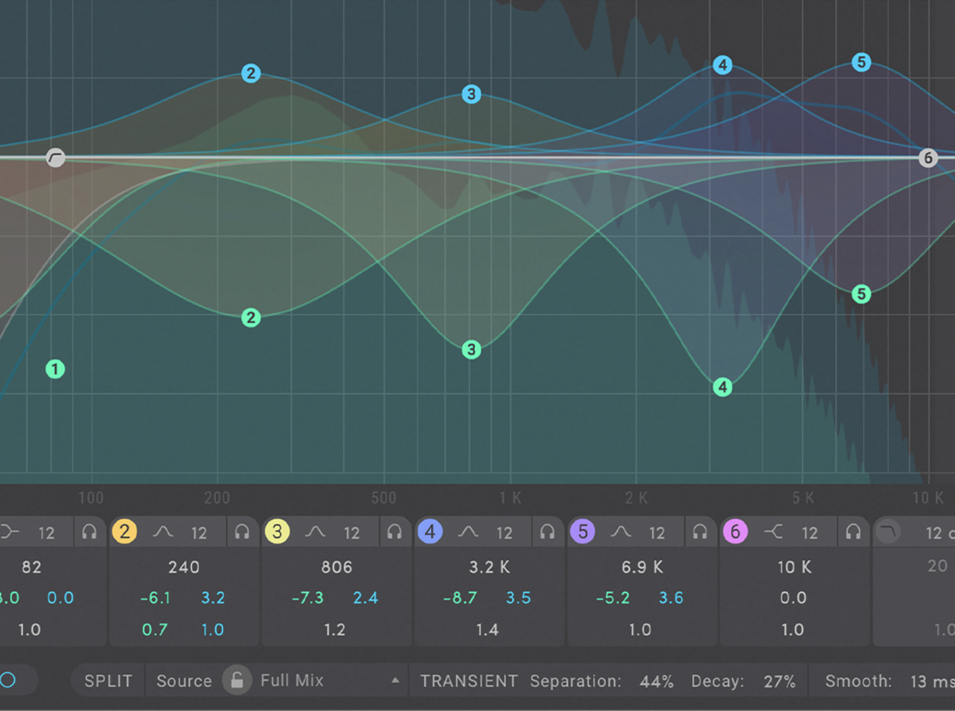
Task: Open band 6 slope value 12
Action: [x=810, y=533]
